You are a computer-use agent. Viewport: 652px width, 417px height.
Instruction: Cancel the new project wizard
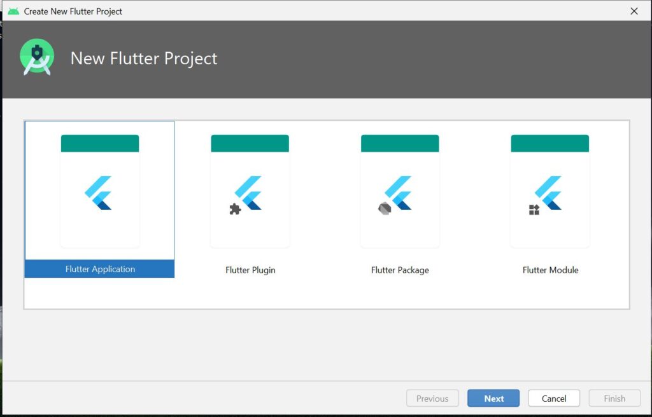[554, 399]
